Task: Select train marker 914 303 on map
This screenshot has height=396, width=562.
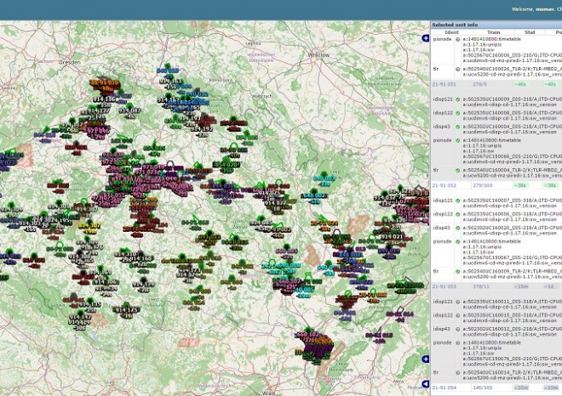Action: coord(30,223)
